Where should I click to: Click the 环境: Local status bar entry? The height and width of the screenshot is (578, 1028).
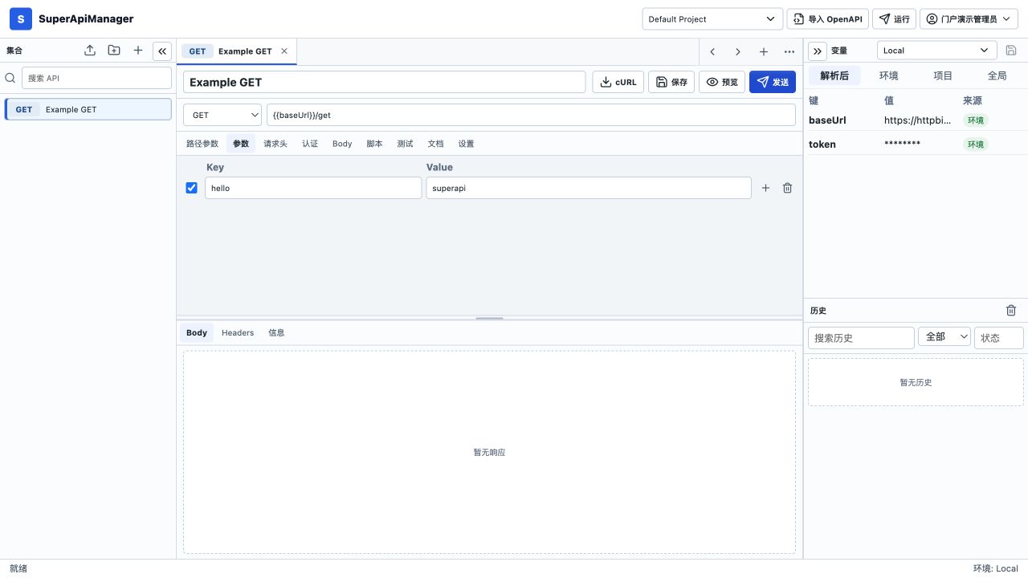click(996, 568)
